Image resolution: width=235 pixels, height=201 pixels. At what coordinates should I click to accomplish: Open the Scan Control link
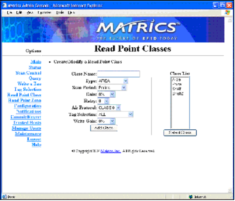28,73
